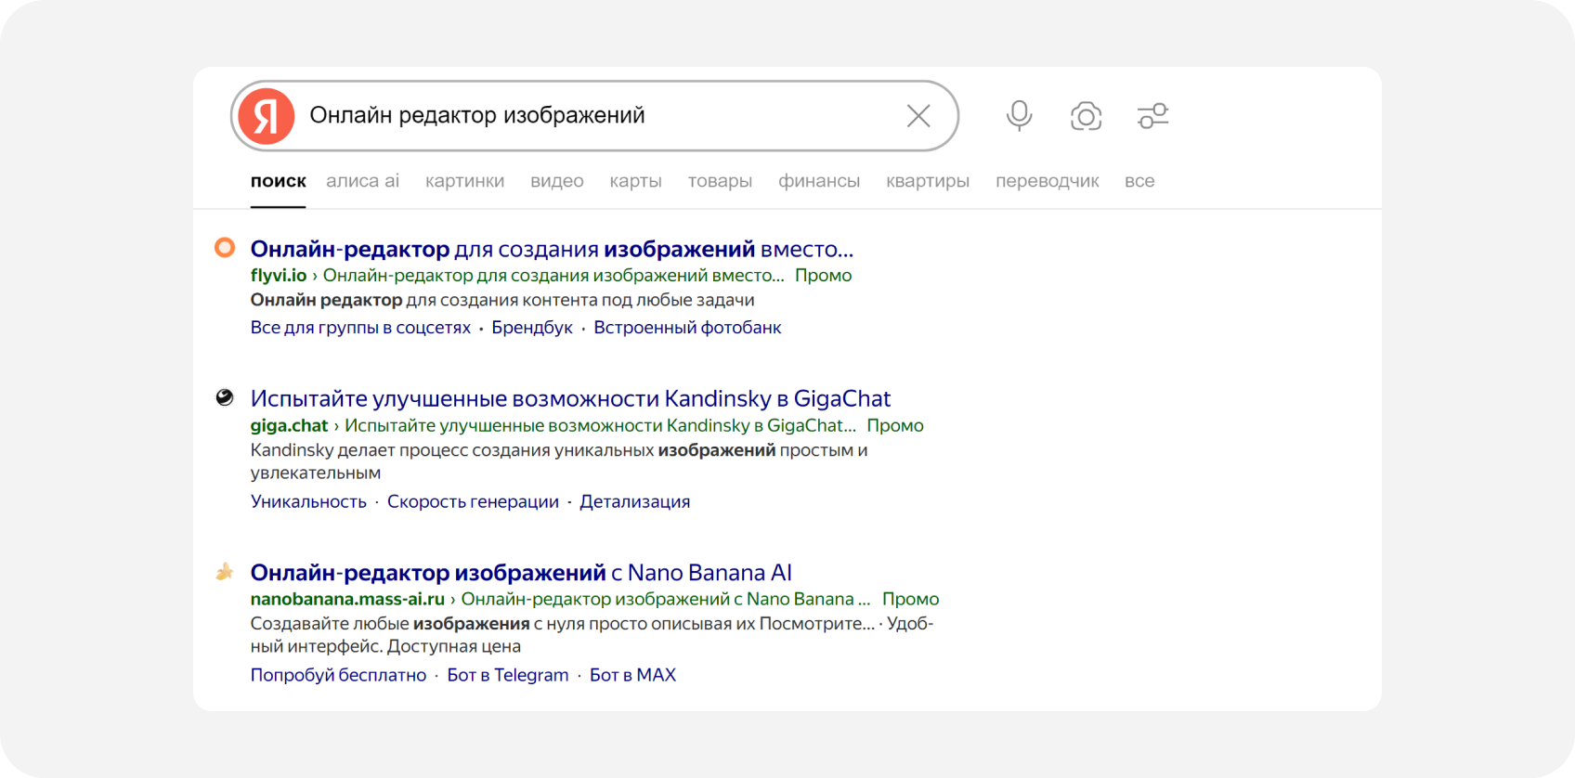Select the «поиск» tab

click(x=278, y=181)
